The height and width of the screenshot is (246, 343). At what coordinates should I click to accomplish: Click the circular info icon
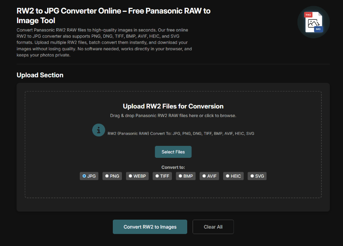pyautogui.click(x=98, y=130)
